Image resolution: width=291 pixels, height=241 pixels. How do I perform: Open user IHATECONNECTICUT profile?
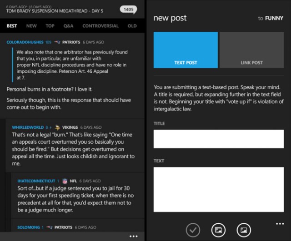click(36, 181)
